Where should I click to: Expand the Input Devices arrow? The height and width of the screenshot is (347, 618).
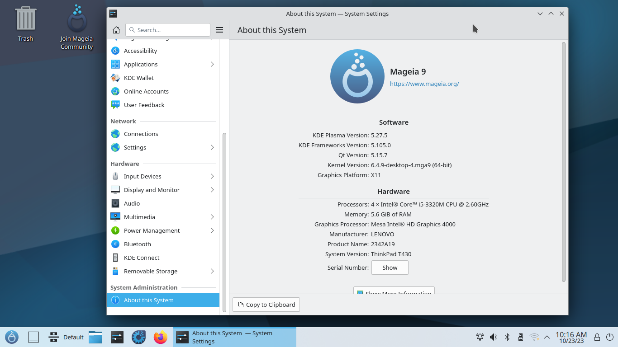(x=212, y=176)
